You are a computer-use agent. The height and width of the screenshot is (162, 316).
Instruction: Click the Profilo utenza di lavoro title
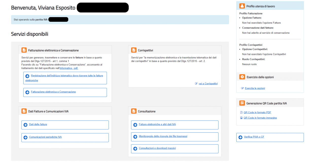[261, 6]
